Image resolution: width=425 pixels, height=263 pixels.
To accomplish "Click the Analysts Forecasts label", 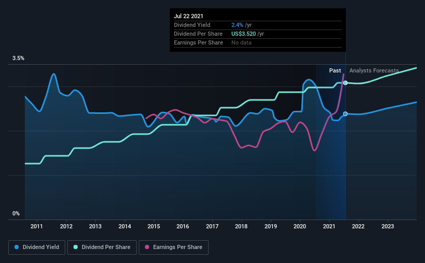I will pyautogui.click(x=374, y=70).
